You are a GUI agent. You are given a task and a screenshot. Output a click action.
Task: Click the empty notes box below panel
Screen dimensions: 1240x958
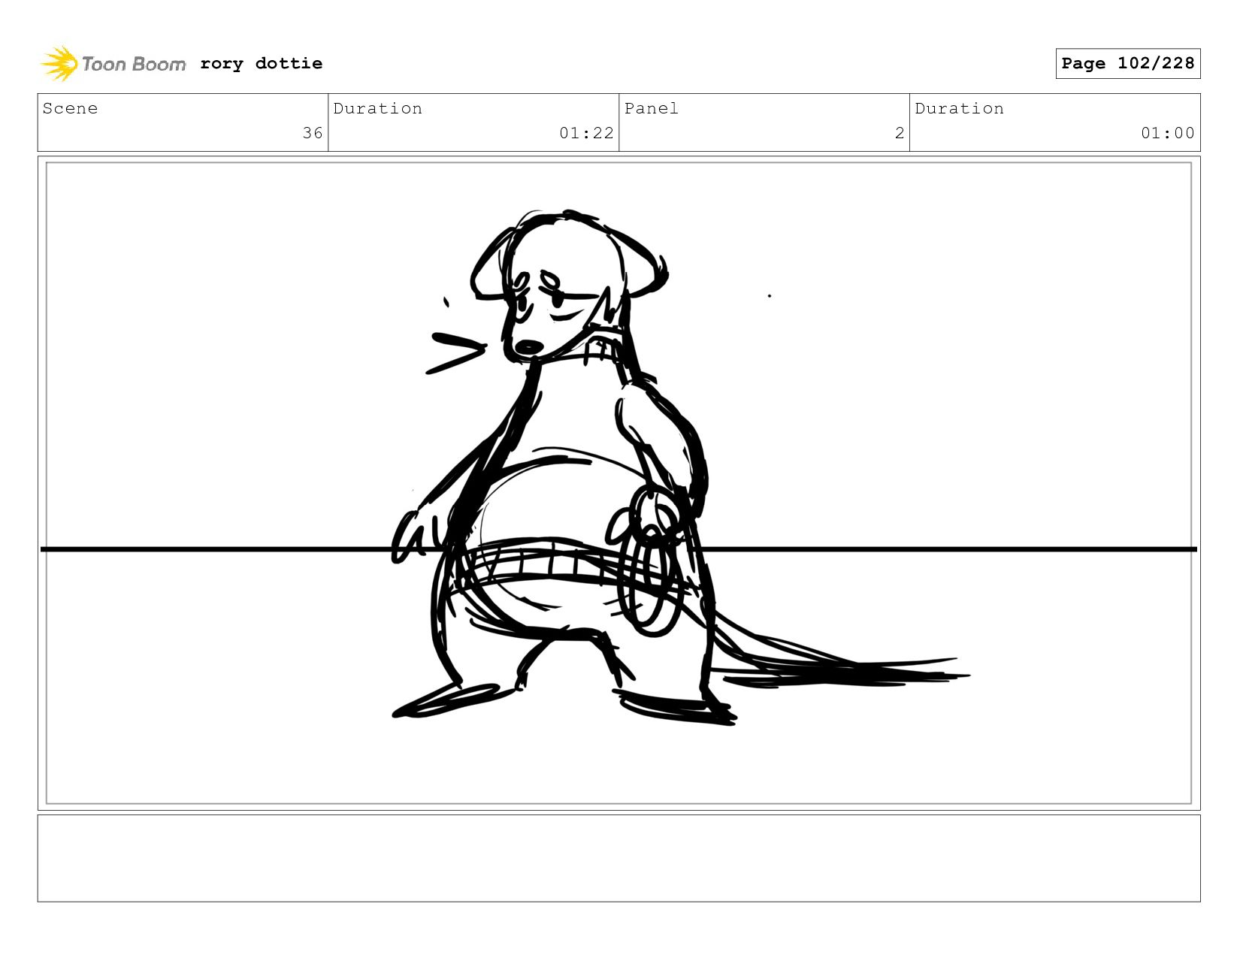click(618, 858)
